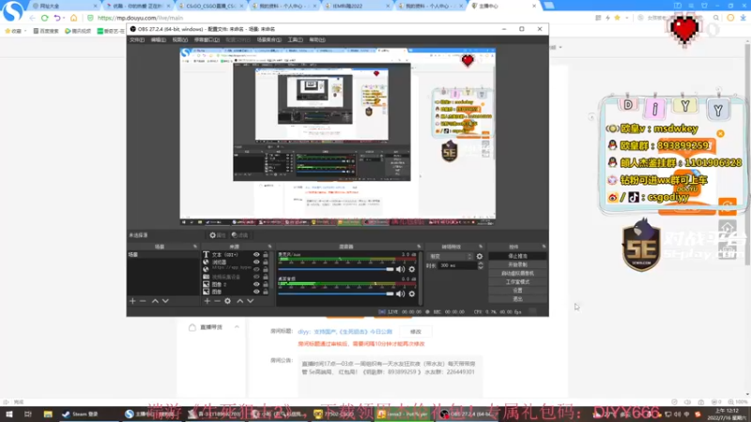This screenshot has width=751, height=422.
Task: Open the View menu in OBS
Action: pyautogui.click(x=179, y=39)
